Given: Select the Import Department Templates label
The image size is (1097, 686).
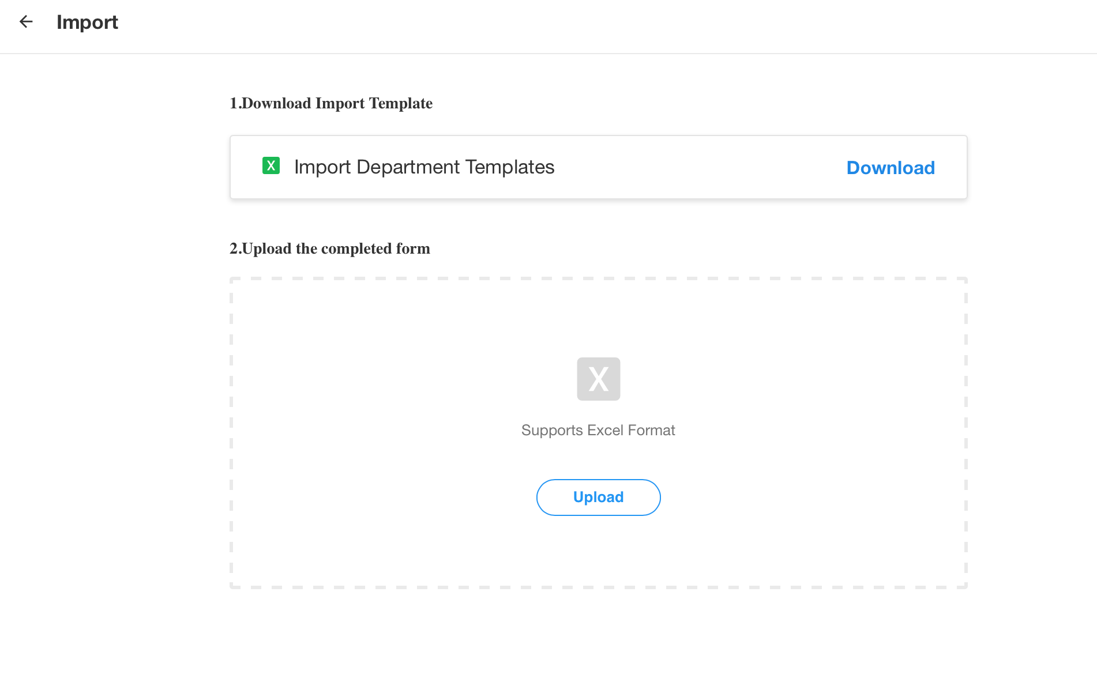Looking at the screenshot, I should 424,167.
